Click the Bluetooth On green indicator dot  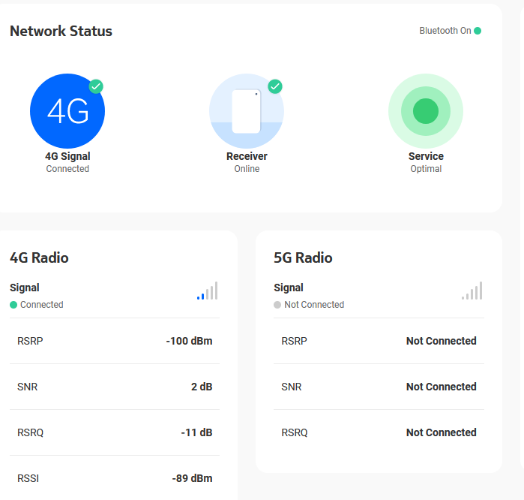tap(478, 31)
